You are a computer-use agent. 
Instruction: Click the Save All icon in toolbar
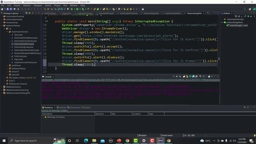[x=11, y=9]
